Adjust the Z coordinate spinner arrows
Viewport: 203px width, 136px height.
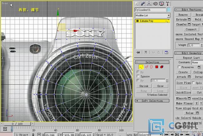pyautogui.click(x=93, y=134)
